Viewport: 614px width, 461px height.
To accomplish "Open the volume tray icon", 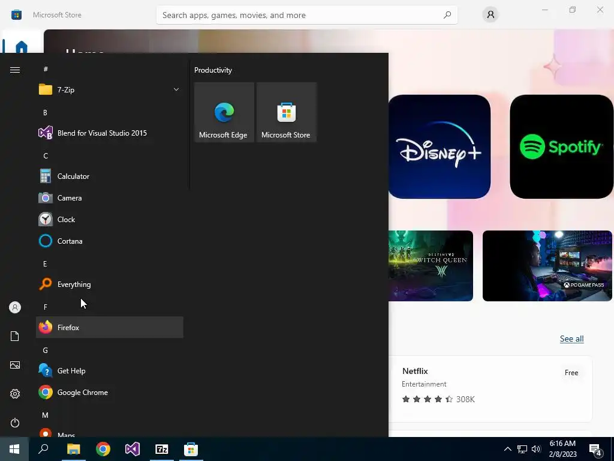I will (x=536, y=449).
